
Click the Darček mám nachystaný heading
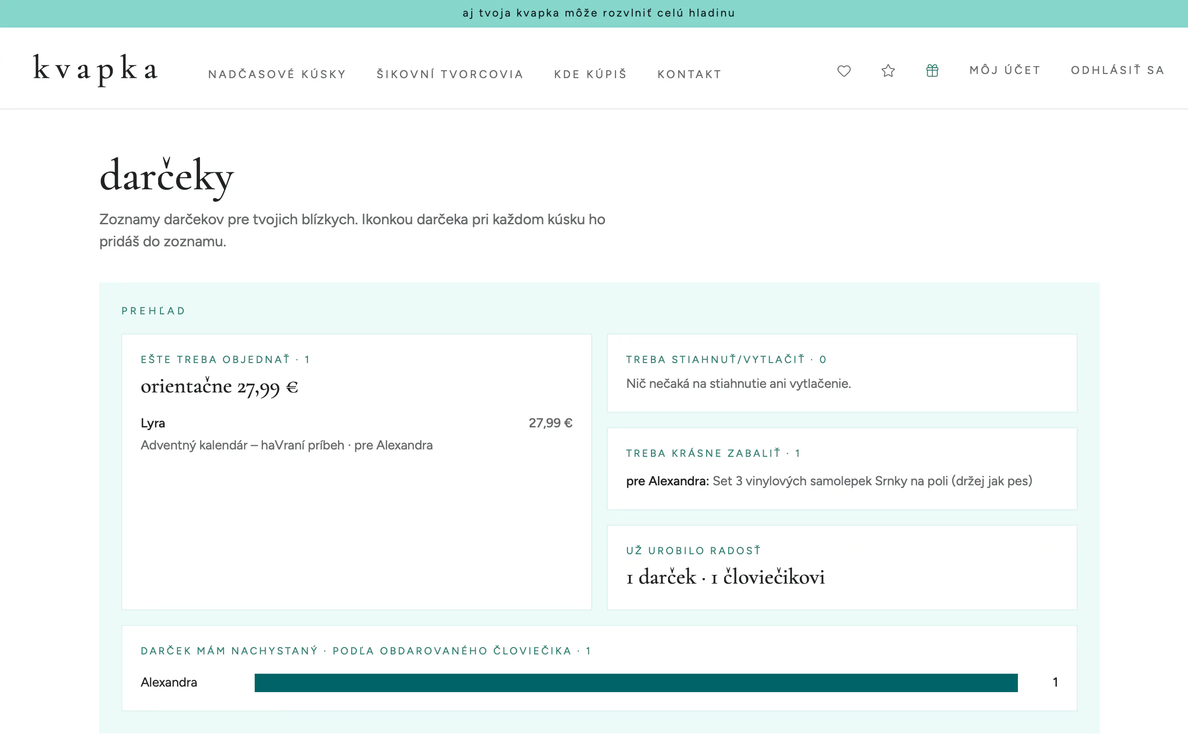coord(366,650)
